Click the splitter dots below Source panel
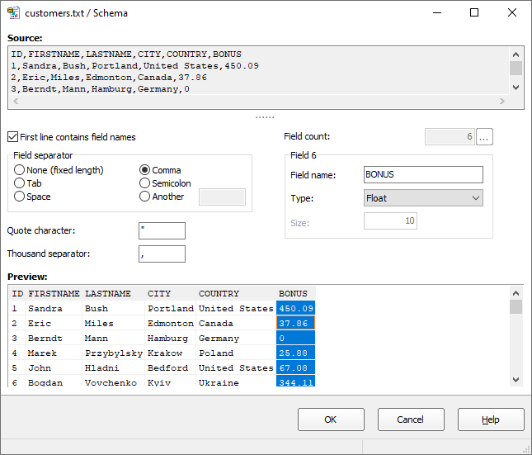Viewport: 532px width, 455px height. (266, 117)
